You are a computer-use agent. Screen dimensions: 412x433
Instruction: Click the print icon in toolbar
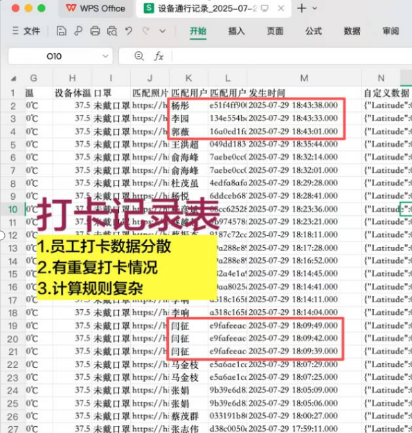coord(95,31)
